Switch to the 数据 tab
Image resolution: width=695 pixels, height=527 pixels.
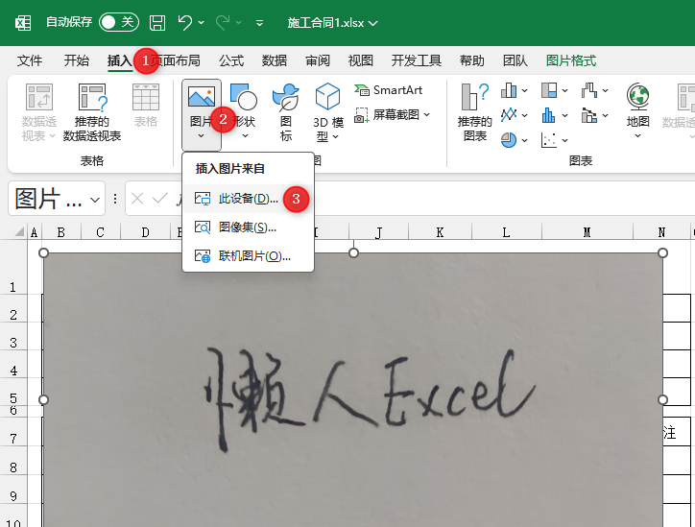[275, 60]
